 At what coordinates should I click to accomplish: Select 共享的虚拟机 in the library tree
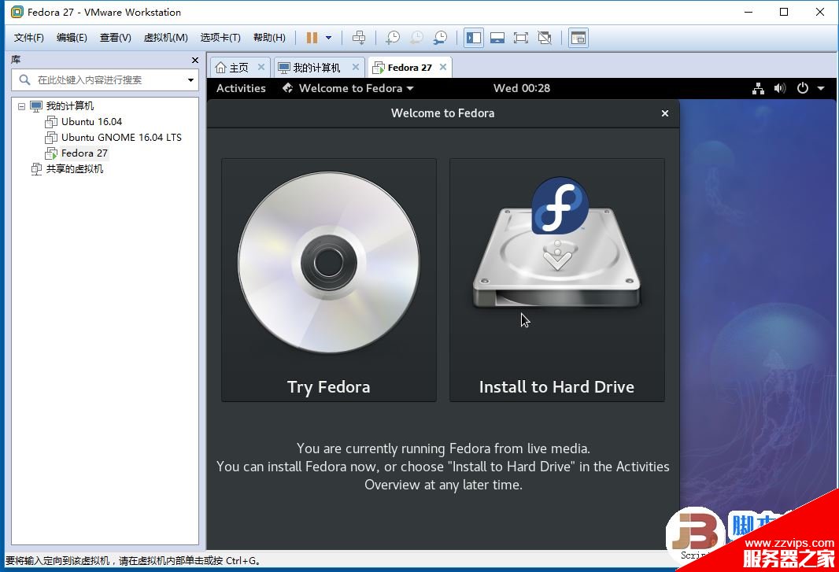point(74,169)
